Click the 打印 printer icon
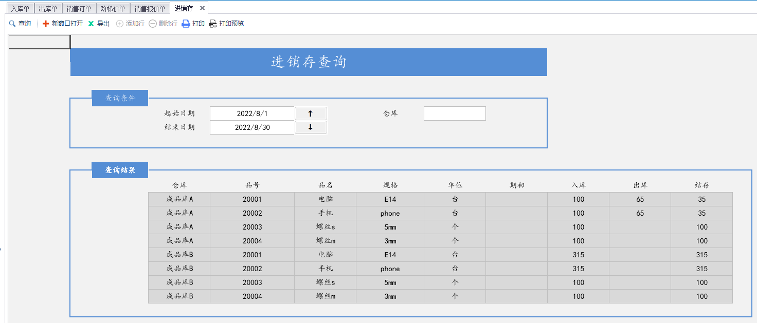 [x=186, y=24]
